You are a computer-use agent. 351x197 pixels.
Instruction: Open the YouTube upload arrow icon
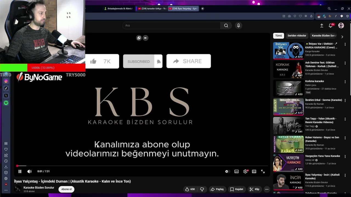(x=322, y=25)
